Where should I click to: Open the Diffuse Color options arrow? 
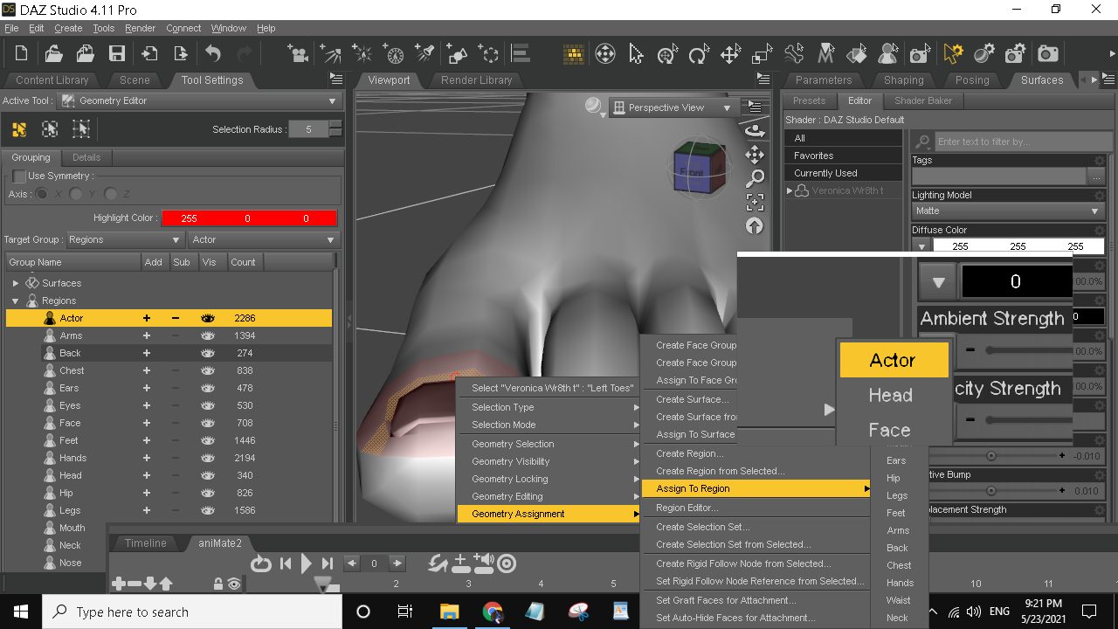[921, 246]
